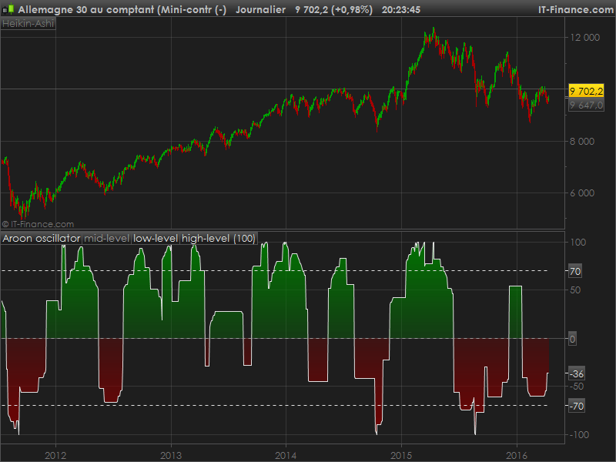The width and height of the screenshot is (616, 462).
Task: Toggle the high-level (100) label
Action: (x=218, y=239)
